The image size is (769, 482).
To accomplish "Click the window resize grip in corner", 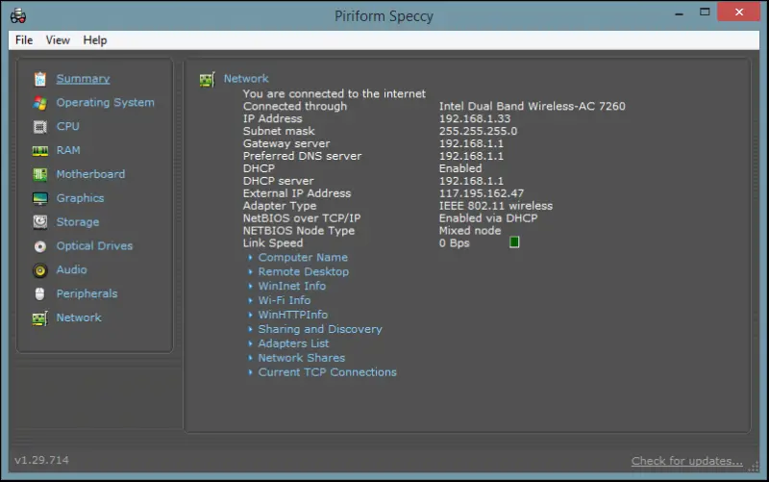I will [x=755, y=467].
